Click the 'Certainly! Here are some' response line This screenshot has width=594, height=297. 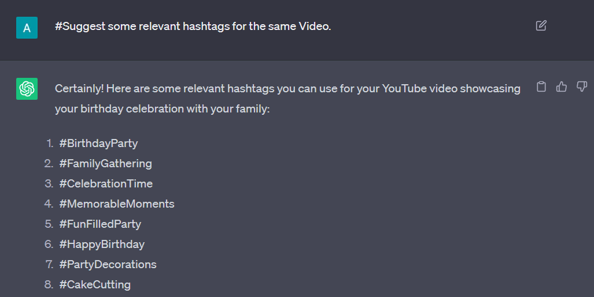coord(287,88)
